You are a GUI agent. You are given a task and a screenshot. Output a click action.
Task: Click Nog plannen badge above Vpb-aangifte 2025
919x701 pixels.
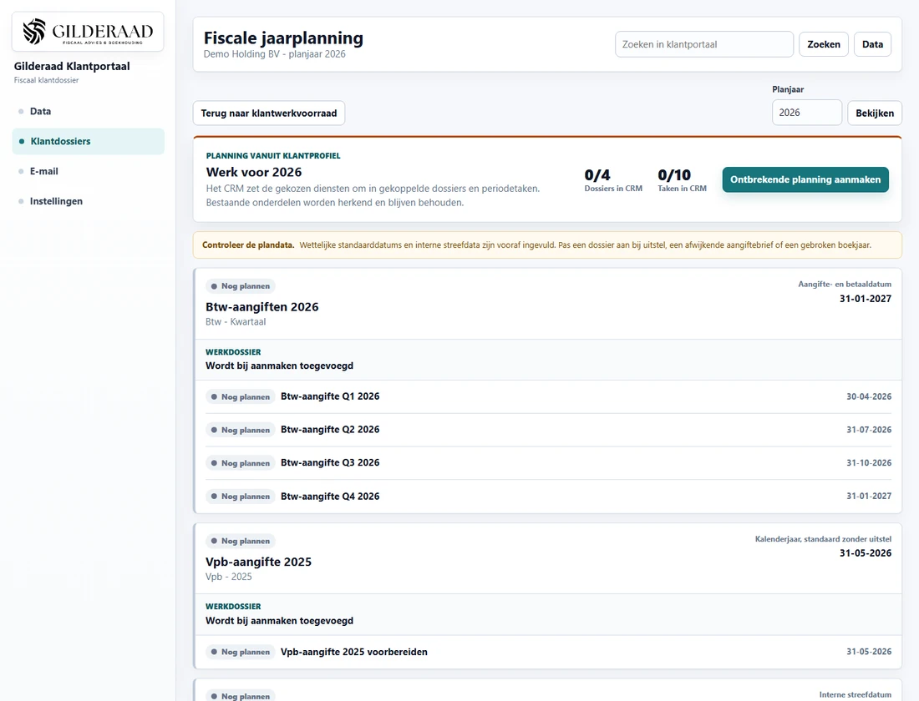coord(241,541)
